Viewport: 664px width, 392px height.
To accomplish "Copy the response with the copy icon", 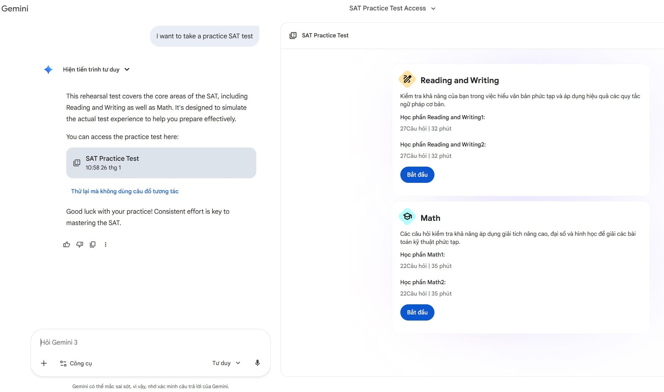I will tap(93, 245).
